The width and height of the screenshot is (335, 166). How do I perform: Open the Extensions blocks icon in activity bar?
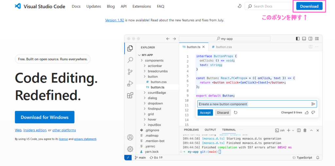click(x=130, y=95)
